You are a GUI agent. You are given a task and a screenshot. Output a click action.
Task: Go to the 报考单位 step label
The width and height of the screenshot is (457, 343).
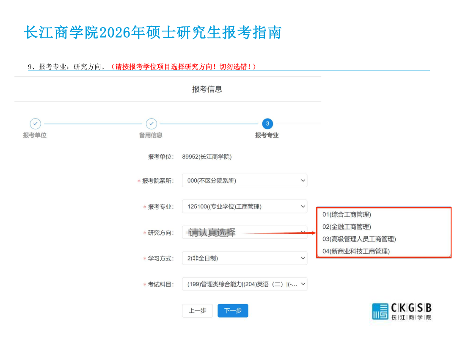[35, 135]
